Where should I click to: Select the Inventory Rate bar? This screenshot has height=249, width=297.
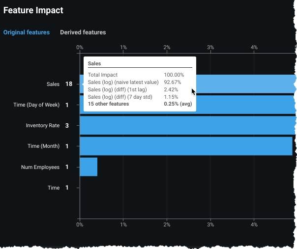pyautogui.click(x=187, y=125)
